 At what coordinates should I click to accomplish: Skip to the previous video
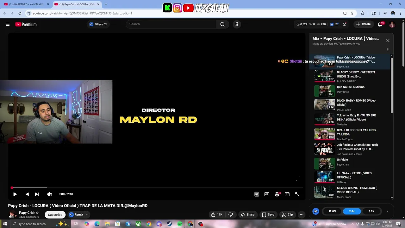point(27,194)
